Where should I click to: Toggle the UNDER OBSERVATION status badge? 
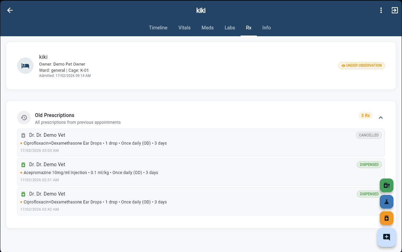[x=361, y=65]
